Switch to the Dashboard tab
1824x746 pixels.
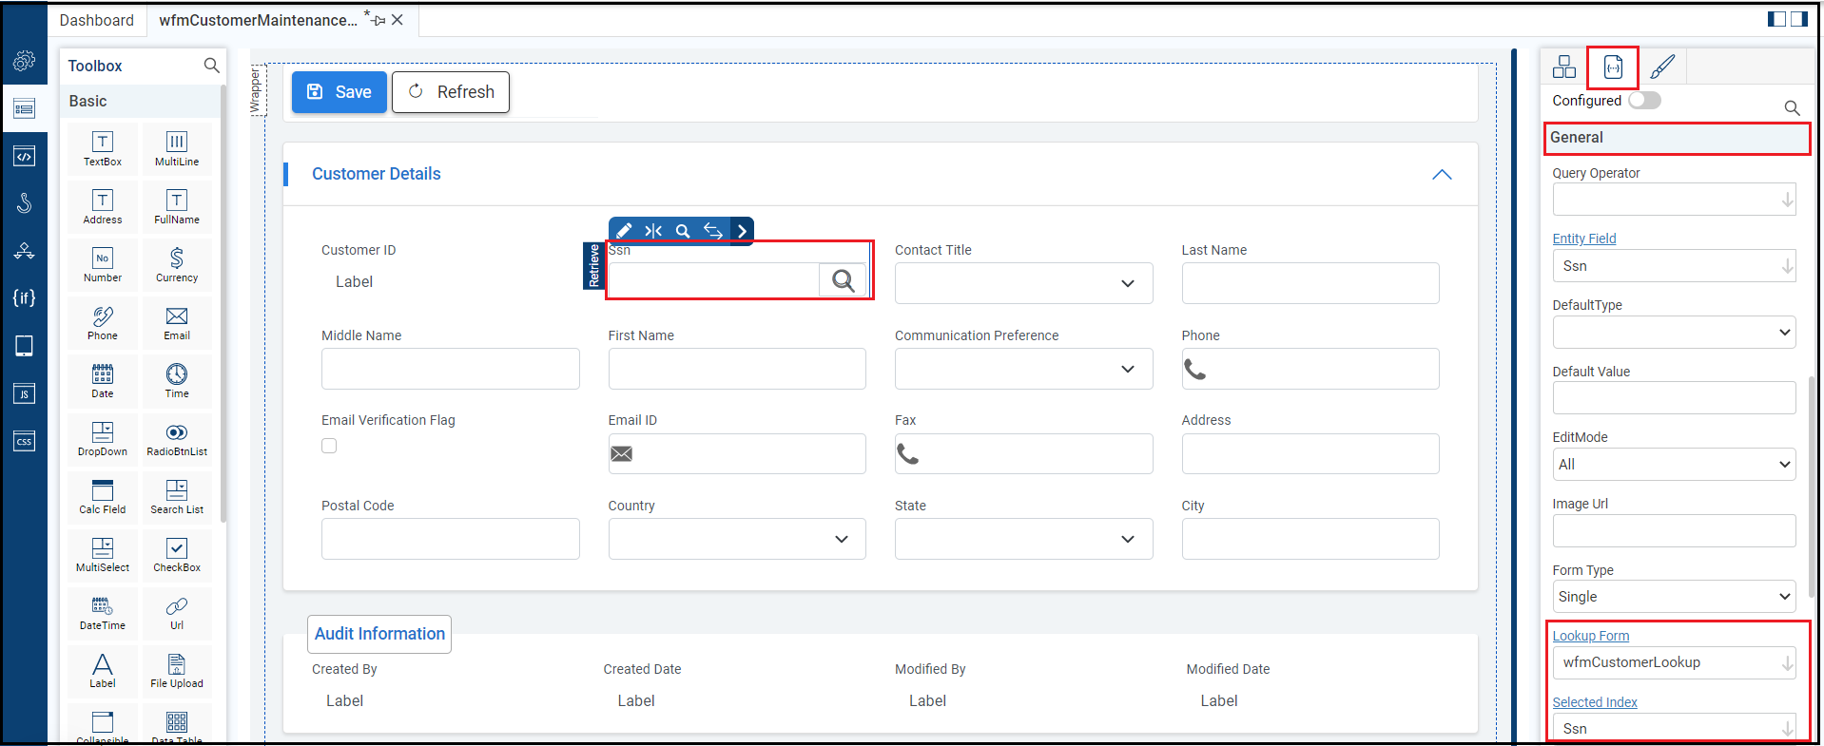[x=97, y=20]
